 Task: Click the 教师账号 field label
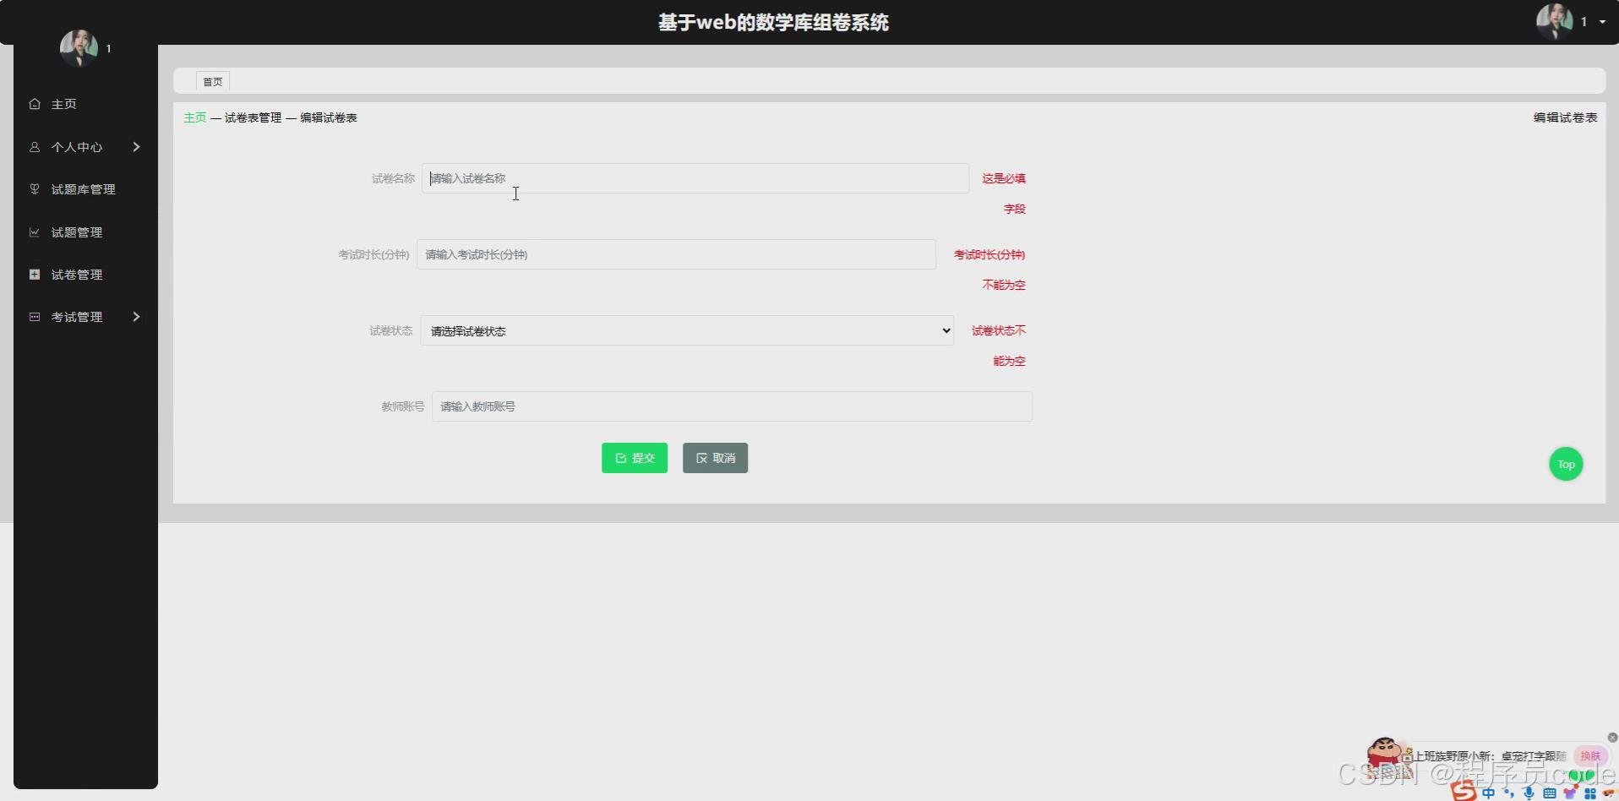pyautogui.click(x=402, y=406)
